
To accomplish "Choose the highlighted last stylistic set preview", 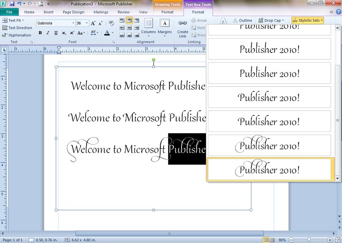I will 270,170.
